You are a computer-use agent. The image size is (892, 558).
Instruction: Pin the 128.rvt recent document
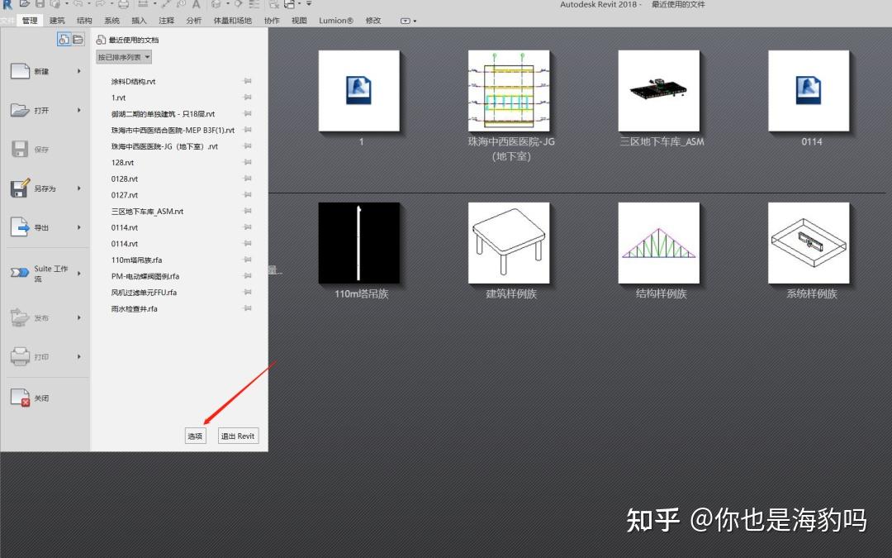click(248, 162)
